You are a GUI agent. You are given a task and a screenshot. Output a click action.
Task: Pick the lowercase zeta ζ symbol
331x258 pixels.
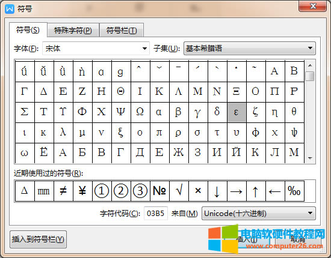256,112
